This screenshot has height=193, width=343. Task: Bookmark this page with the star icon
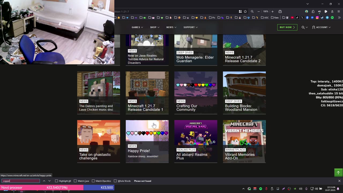245,12
